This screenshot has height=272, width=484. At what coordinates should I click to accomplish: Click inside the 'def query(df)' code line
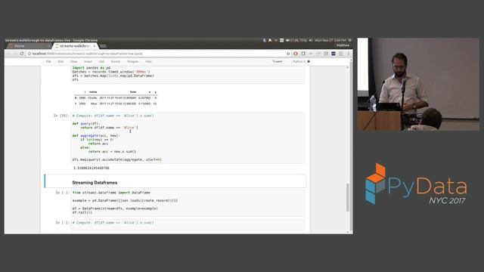(x=86, y=124)
